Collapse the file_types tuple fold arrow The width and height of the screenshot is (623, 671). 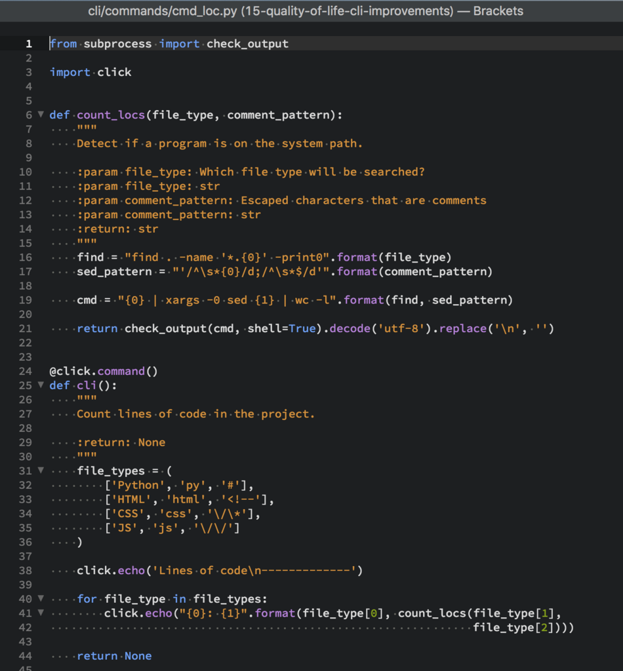[x=41, y=470]
